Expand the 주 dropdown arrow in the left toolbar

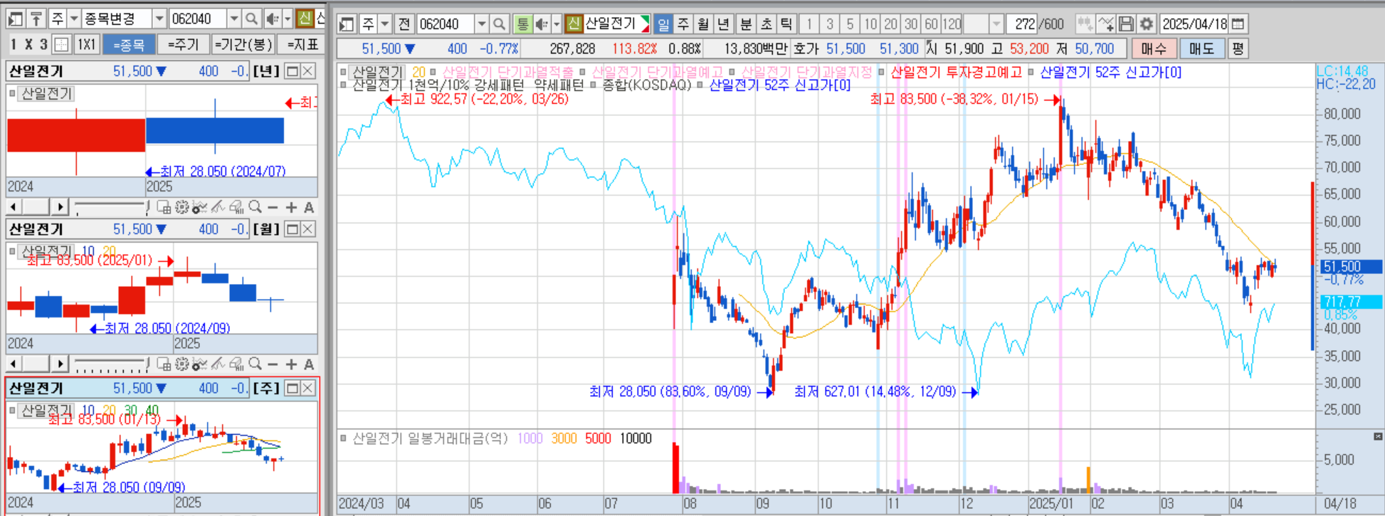[x=74, y=19]
